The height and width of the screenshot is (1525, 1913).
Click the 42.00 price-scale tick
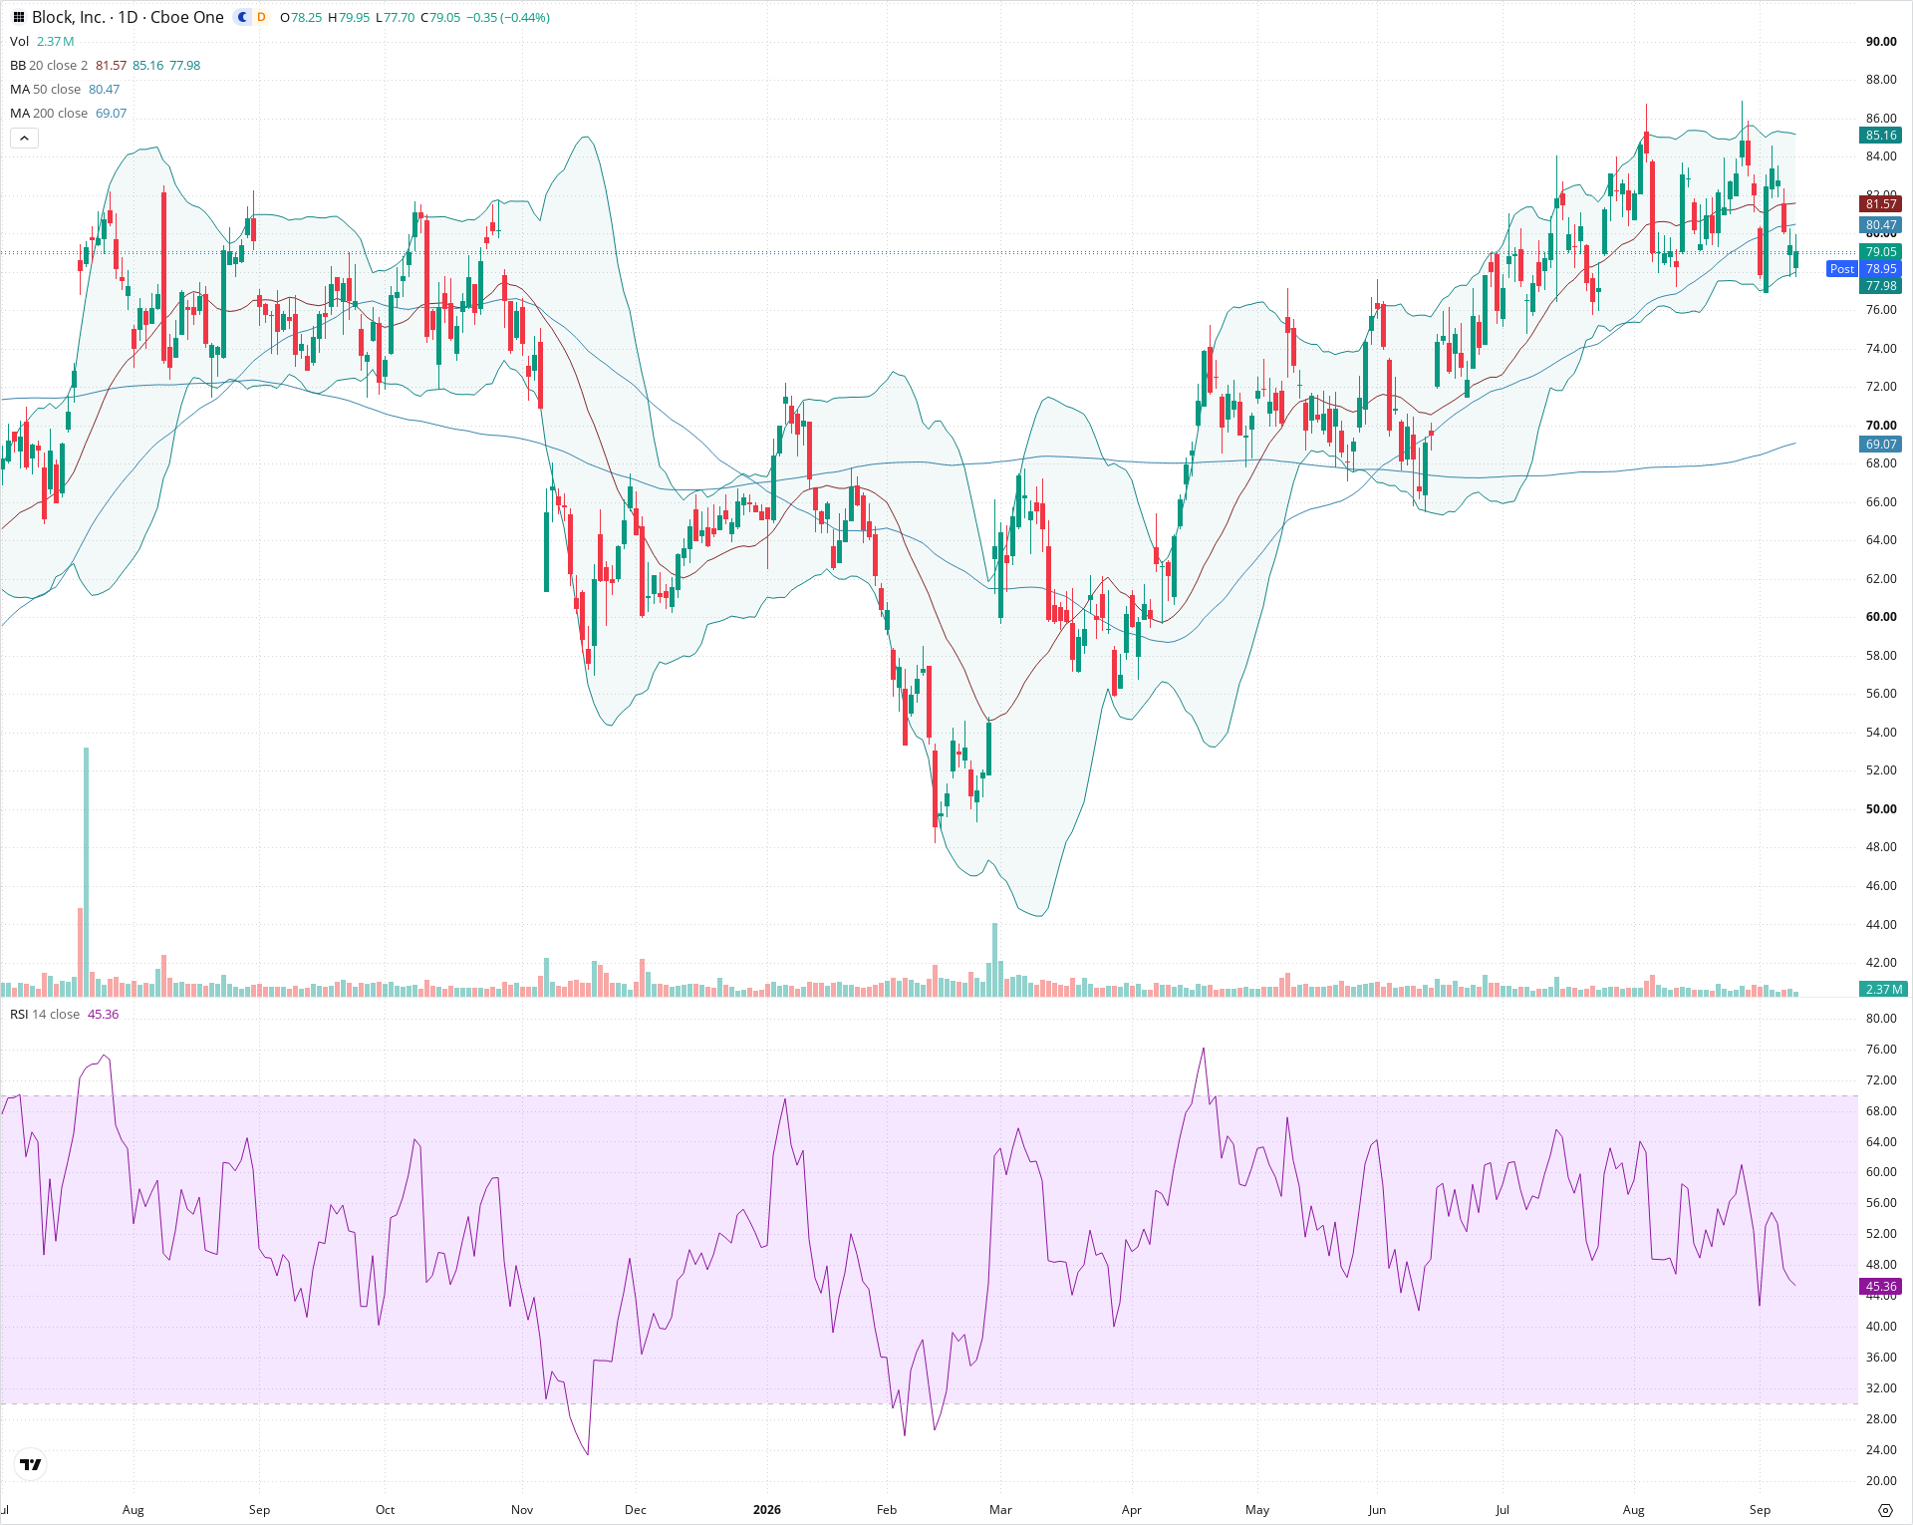pos(1881,962)
